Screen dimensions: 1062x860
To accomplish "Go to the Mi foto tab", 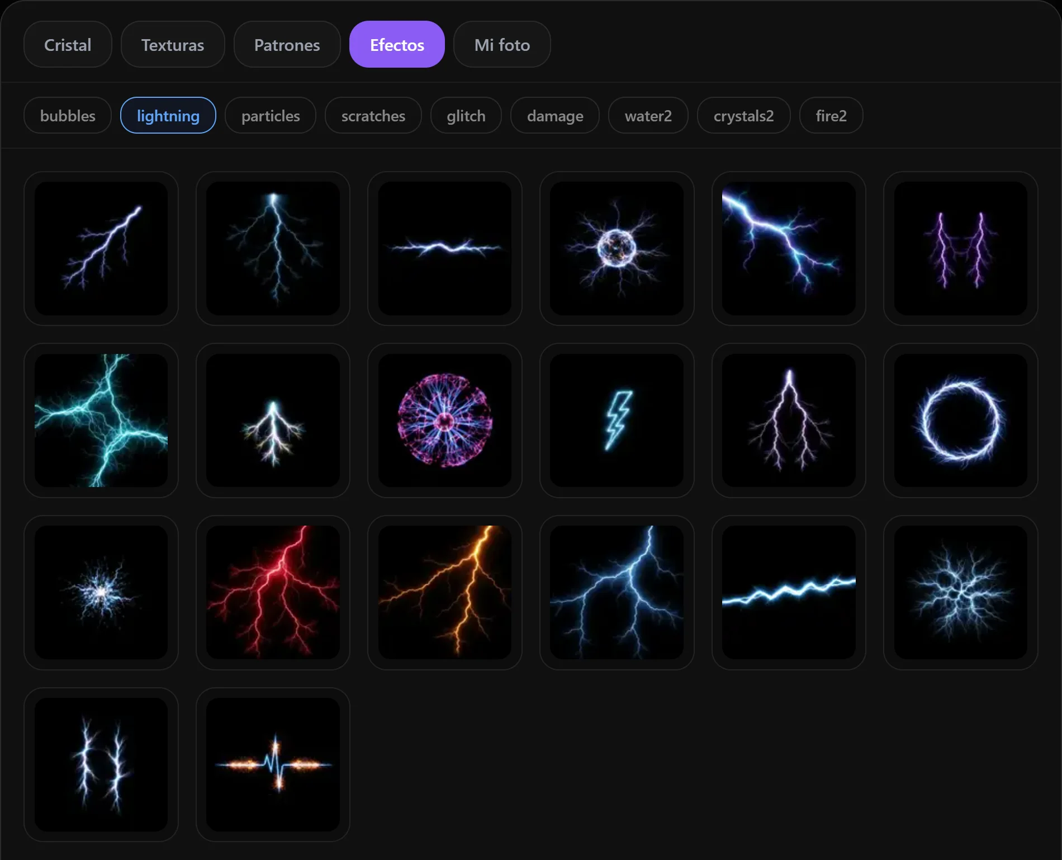I will [502, 45].
